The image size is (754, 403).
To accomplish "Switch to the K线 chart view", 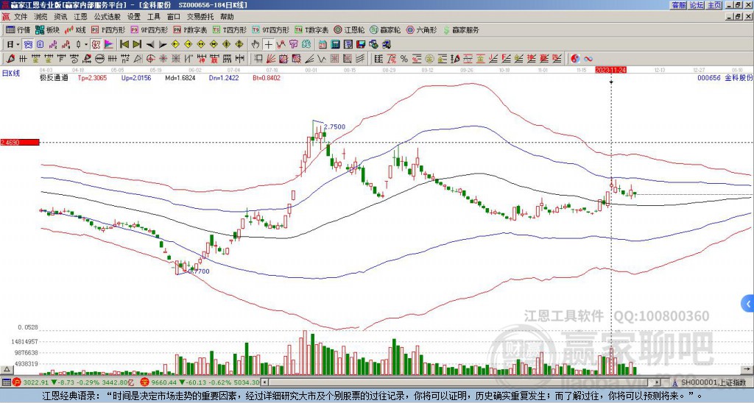I will point(76,29).
